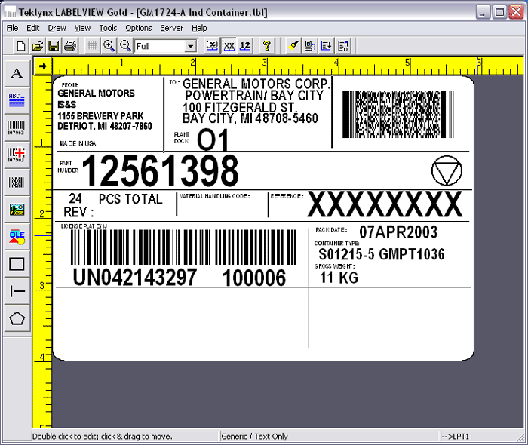528x445 pixels.
Task: Open the Draw menu
Action: pyautogui.click(x=57, y=28)
